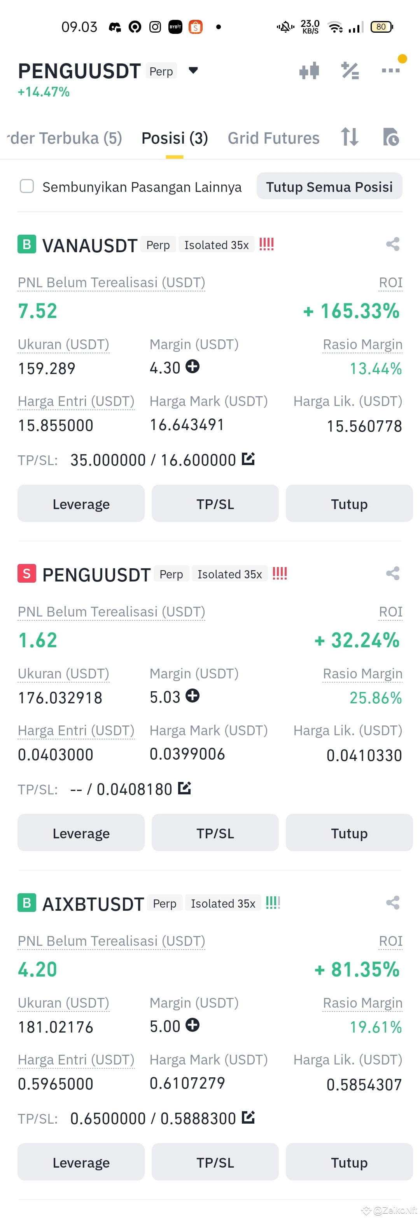Switch to Order Terbuka (5) tab
Viewport: 420px width, 1219px height.
[x=65, y=138]
